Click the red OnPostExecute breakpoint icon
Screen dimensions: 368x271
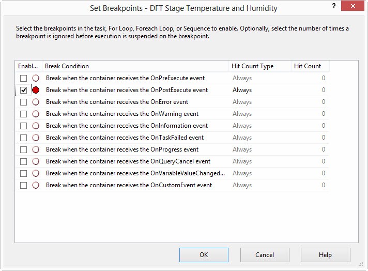pyautogui.click(x=36, y=90)
